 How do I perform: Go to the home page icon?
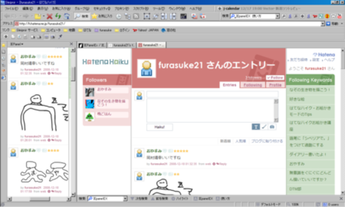tap(67, 16)
